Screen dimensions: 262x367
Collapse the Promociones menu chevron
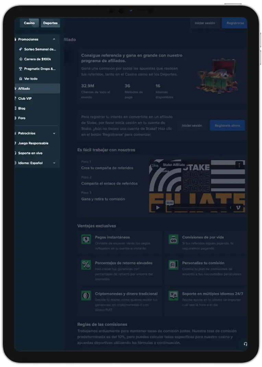coord(54,39)
